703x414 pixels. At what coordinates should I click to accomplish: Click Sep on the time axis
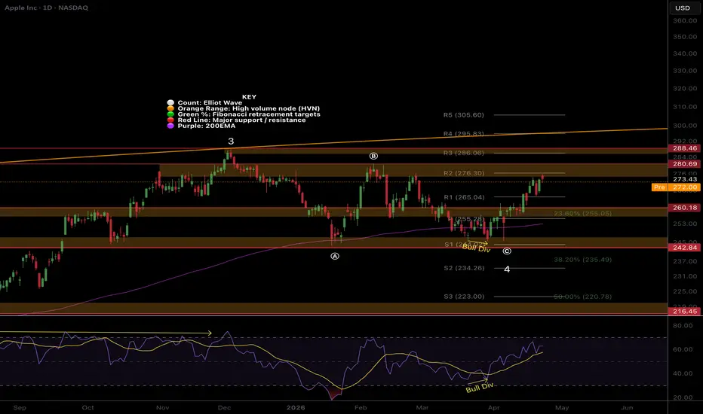(x=20, y=408)
